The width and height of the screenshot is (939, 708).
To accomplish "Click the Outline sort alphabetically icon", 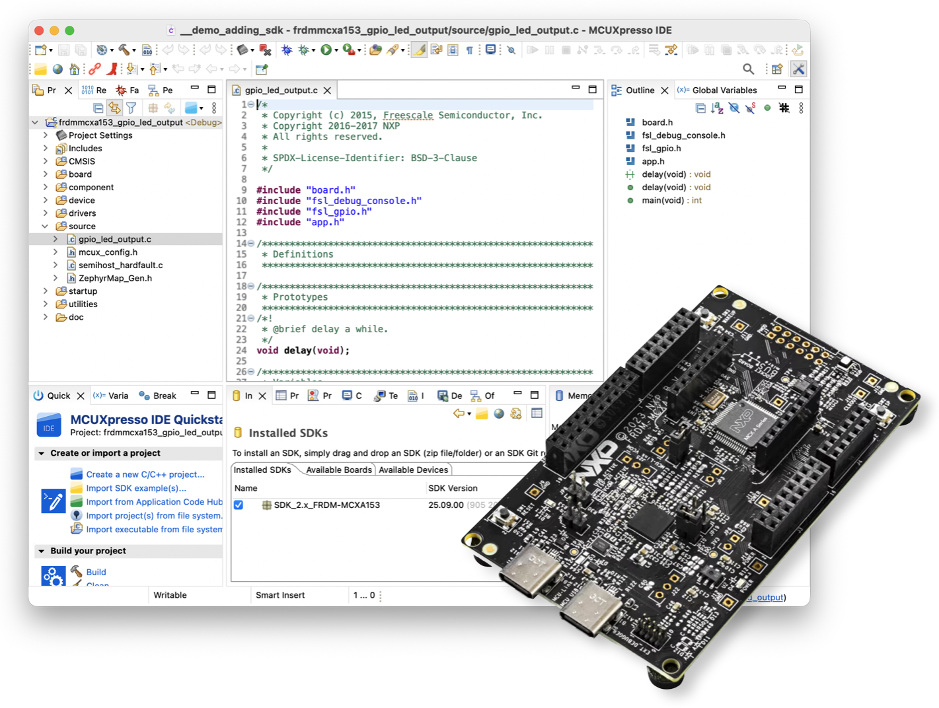I will [x=717, y=108].
